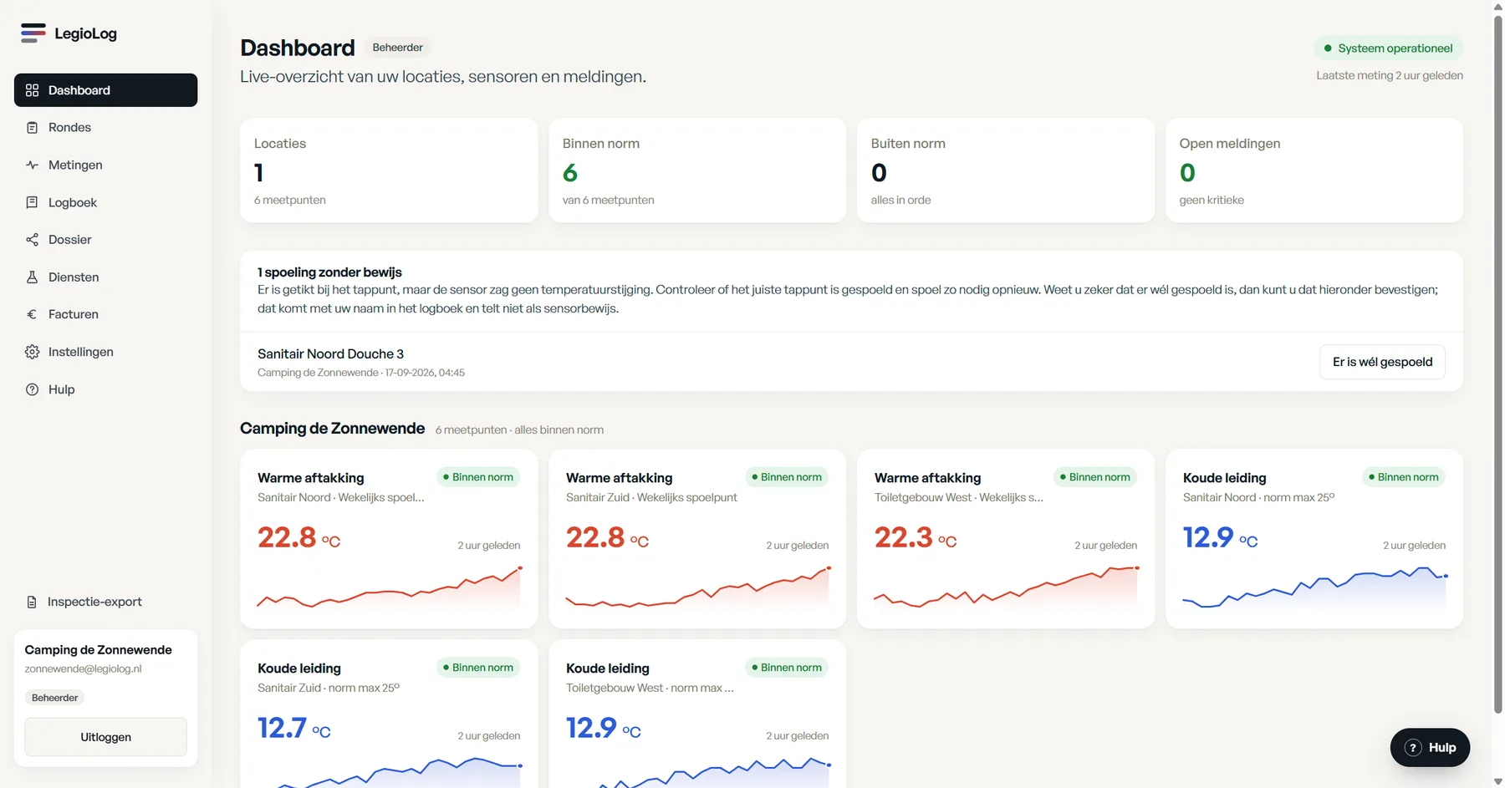The image size is (1505, 788).
Task: Click the Logboek book icon
Action: [x=32, y=202]
